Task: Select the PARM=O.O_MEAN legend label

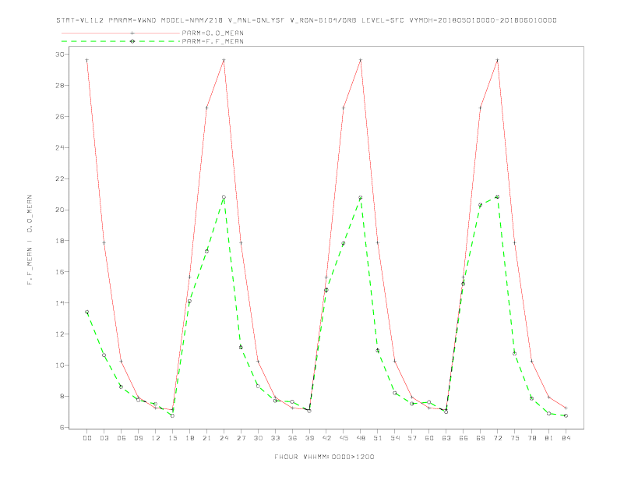Action: tap(213, 33)
